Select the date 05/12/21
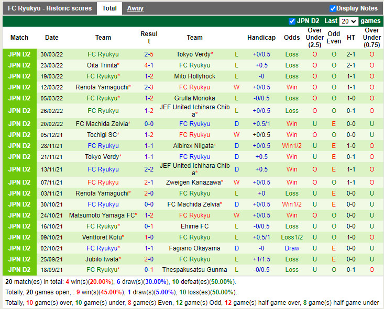This screenshot has width=384, height=309. (52, 135)
